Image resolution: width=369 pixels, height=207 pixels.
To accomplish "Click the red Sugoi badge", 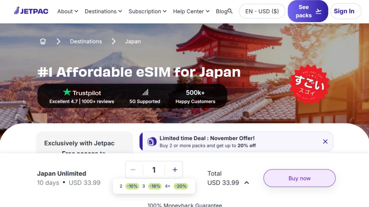I will [x=309, y=85].
